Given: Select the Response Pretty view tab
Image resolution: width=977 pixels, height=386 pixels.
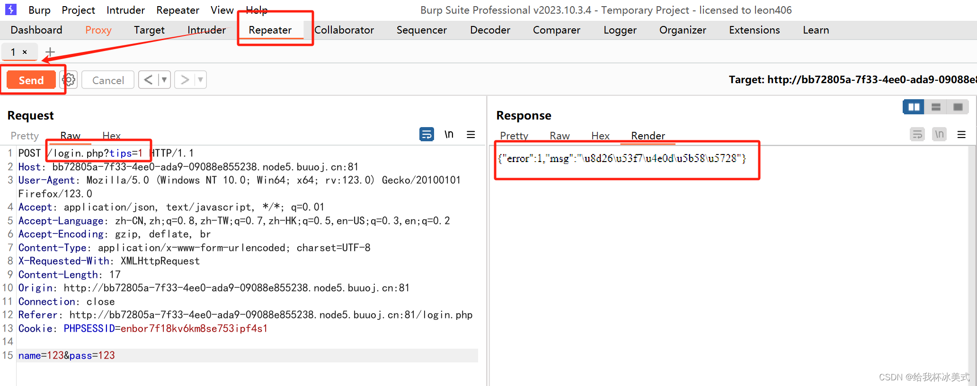Looking at the screenshot, I should coord(514,136).
